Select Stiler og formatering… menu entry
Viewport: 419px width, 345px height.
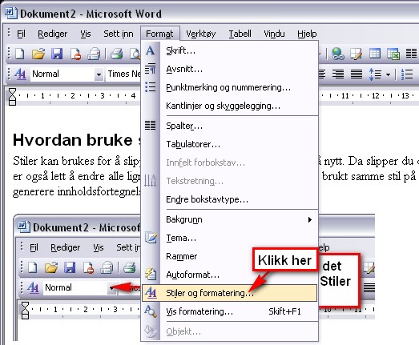230,293
